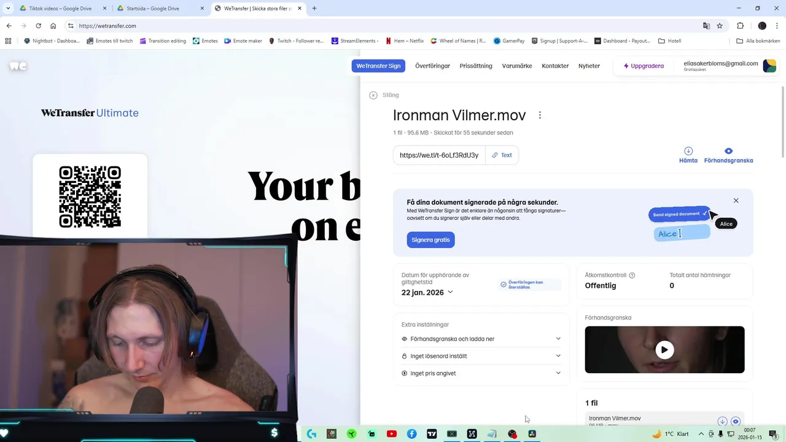Open the Emotes till twitch bookmark
This screenshot has width=786, height=442.
[x=109, y=41]
